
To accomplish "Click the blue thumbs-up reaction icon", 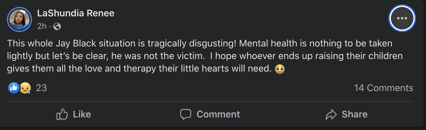I will 13,88.
